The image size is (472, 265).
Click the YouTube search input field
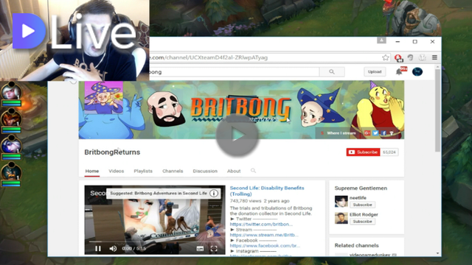[235, 72]
